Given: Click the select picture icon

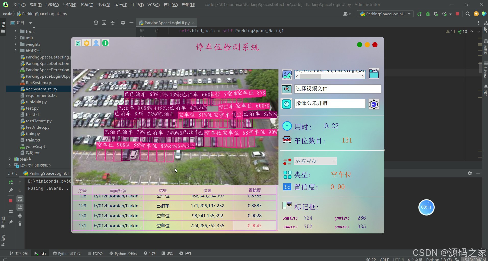Looking at the screenshot, I should point(287,75).
